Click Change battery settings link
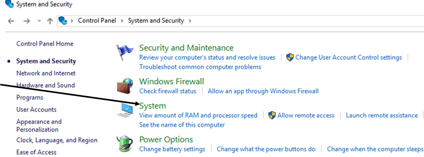 [x=172, y=149]
